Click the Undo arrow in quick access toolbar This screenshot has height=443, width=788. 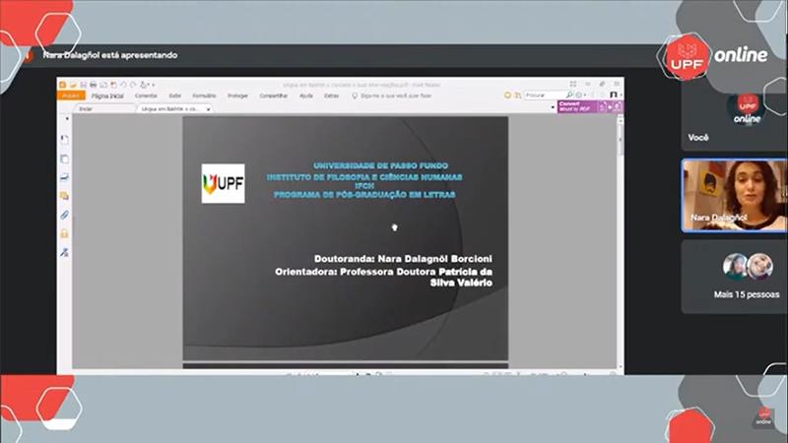[124, 85]
